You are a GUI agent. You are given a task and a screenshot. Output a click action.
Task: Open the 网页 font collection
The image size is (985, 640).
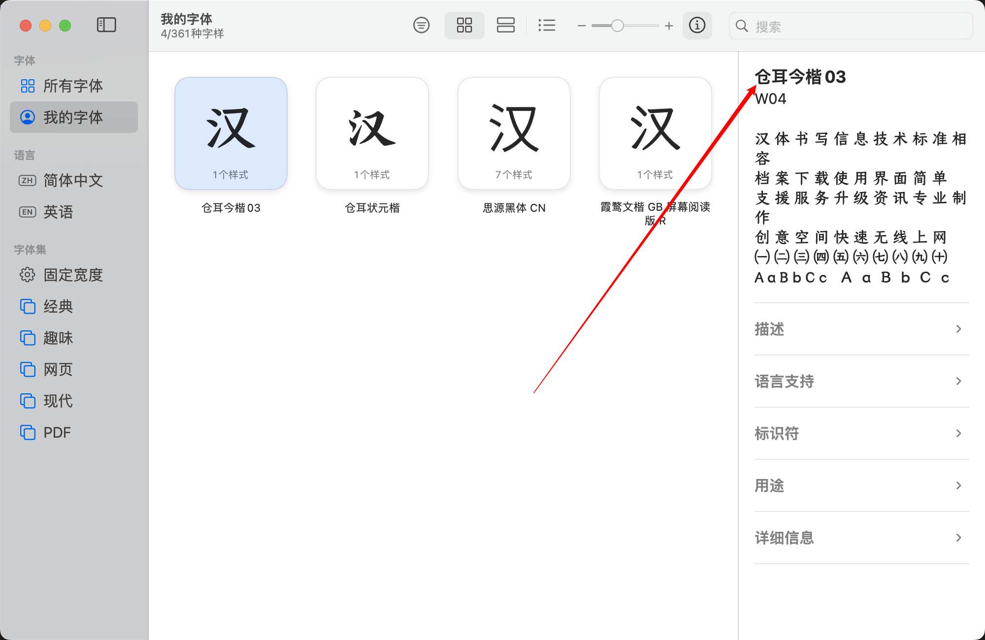pos(74,369)
